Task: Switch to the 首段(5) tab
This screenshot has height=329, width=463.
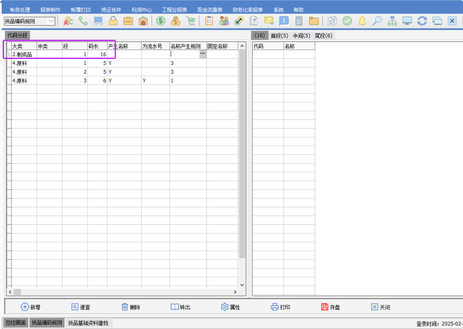Action: 279,36
